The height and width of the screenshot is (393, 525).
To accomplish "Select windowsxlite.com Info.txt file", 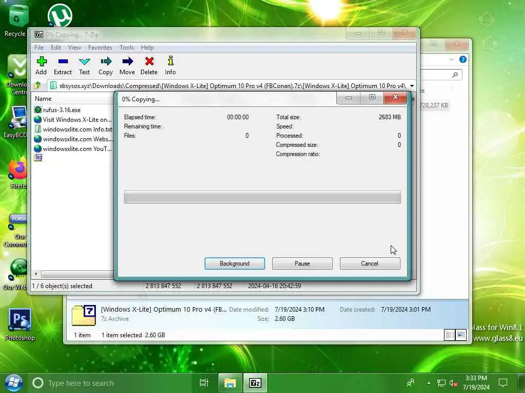I will (73, 129).
